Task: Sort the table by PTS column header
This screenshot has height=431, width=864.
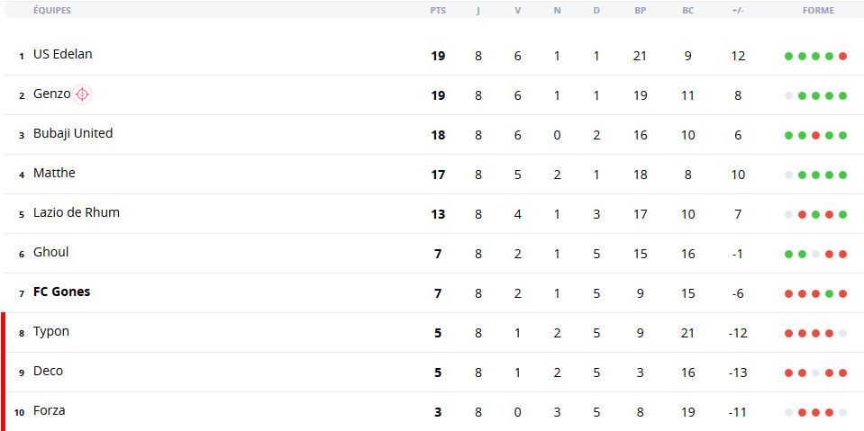Action: 438,11
